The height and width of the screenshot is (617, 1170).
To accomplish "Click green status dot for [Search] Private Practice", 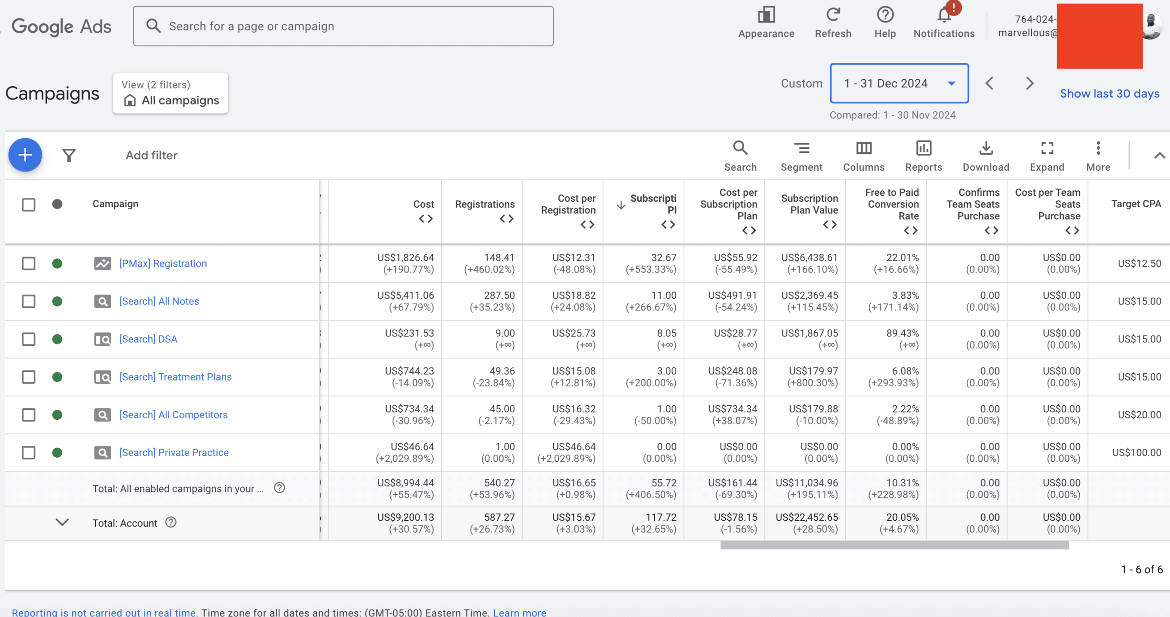I will pyautogui.click(x=57, y=453).
